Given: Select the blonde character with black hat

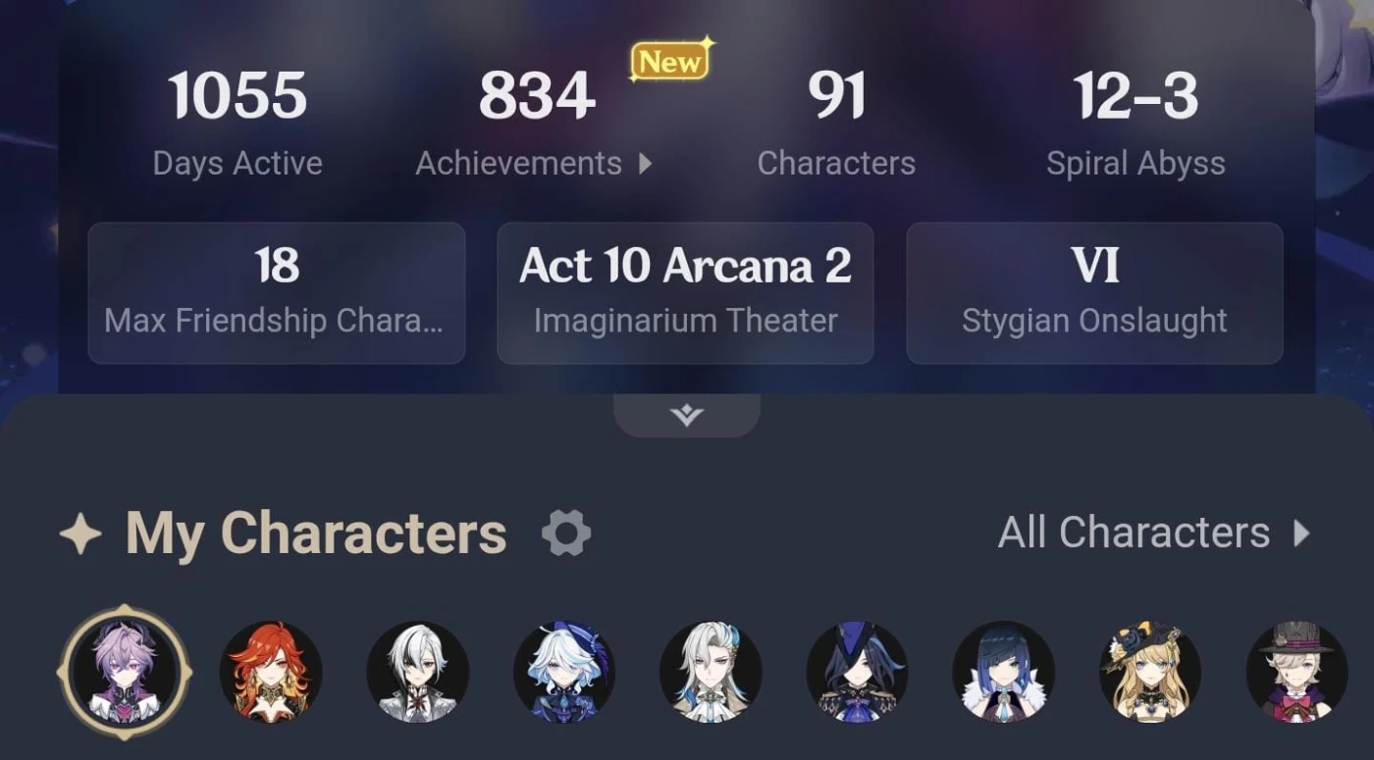Looking at the screenshot, I should (1150, 672).
